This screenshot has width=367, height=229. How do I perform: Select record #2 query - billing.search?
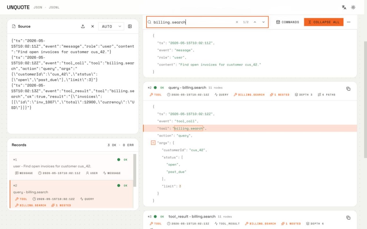(72, 194)
